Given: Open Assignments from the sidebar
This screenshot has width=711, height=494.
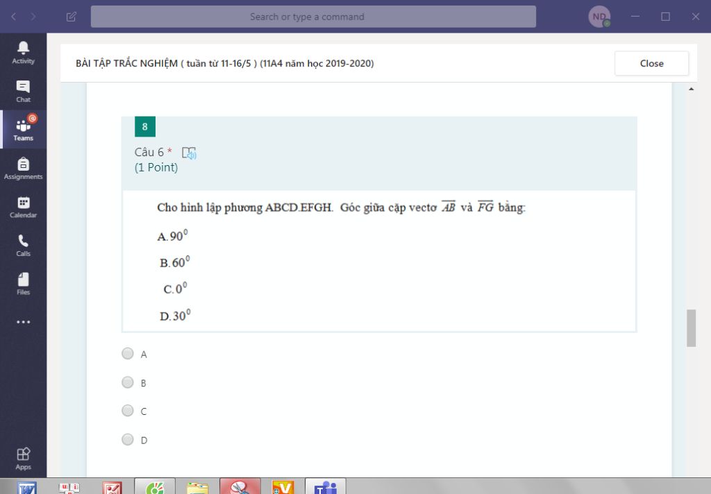Looking at the screenshot, I should coord(23,168).
